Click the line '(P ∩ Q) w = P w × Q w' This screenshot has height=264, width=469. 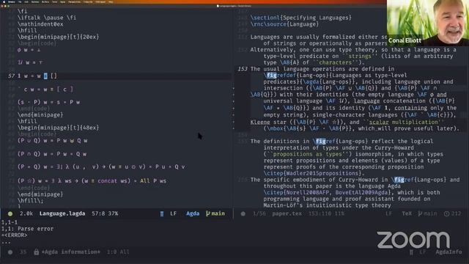point(52,154)
